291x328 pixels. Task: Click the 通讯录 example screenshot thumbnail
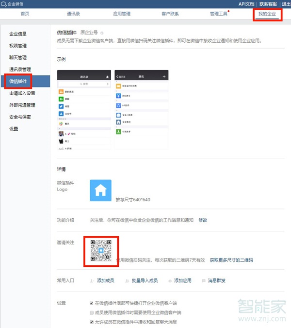coord(84,109)
